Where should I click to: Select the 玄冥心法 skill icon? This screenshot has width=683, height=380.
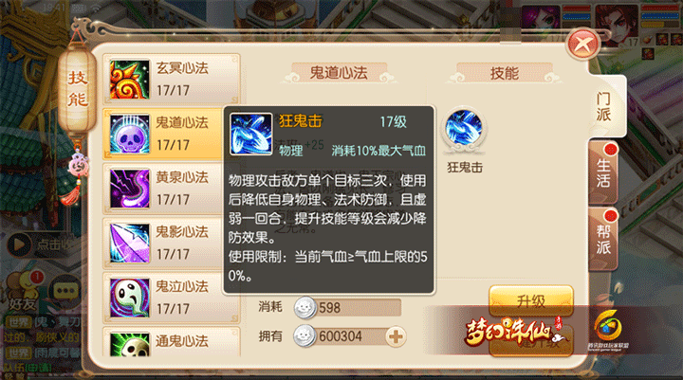coord(129,80)
